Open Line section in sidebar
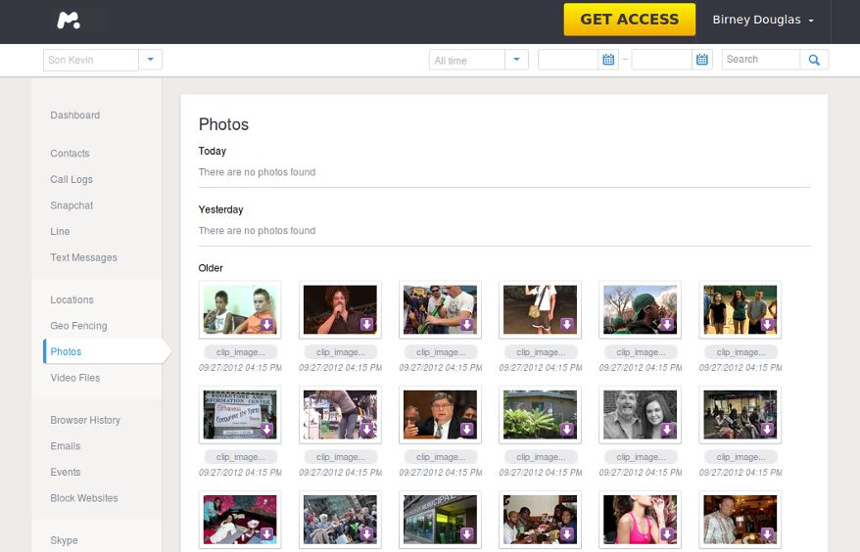The height and width of the screenshot is (552, 860). tap(60, 231)
